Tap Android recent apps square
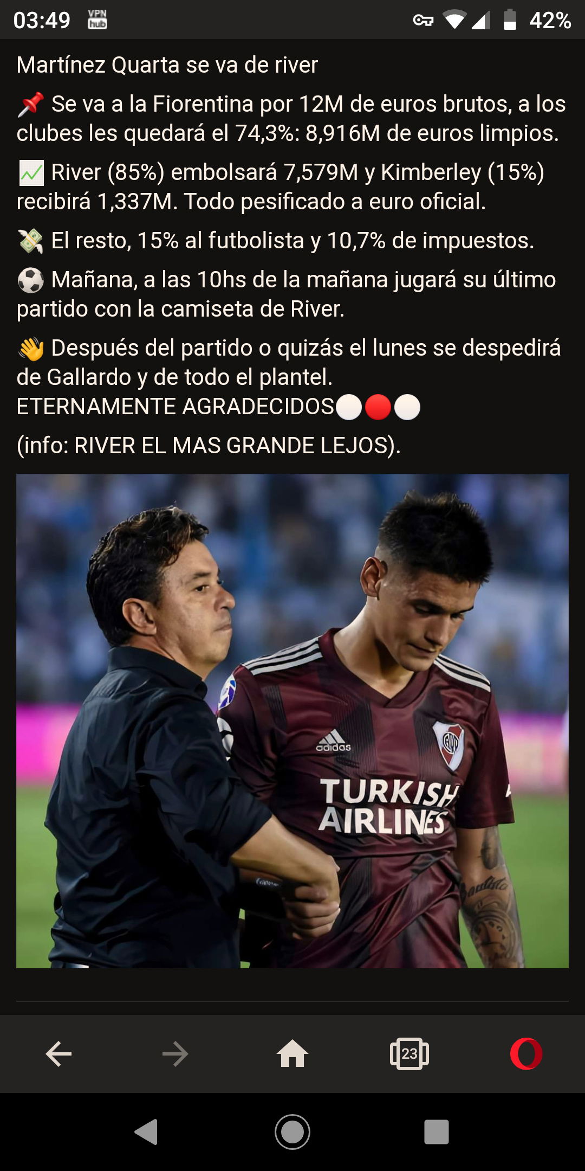The width and height of the screenshot is (585, 1171). (437, 1132)
